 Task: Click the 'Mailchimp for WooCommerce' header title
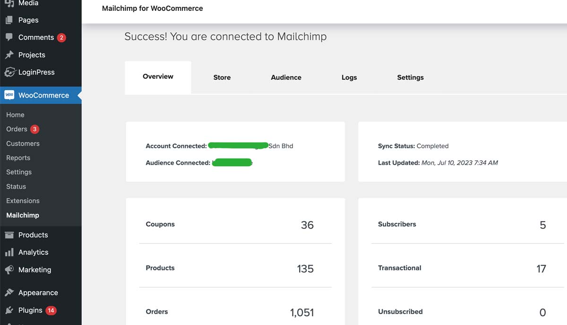(153, 8)
